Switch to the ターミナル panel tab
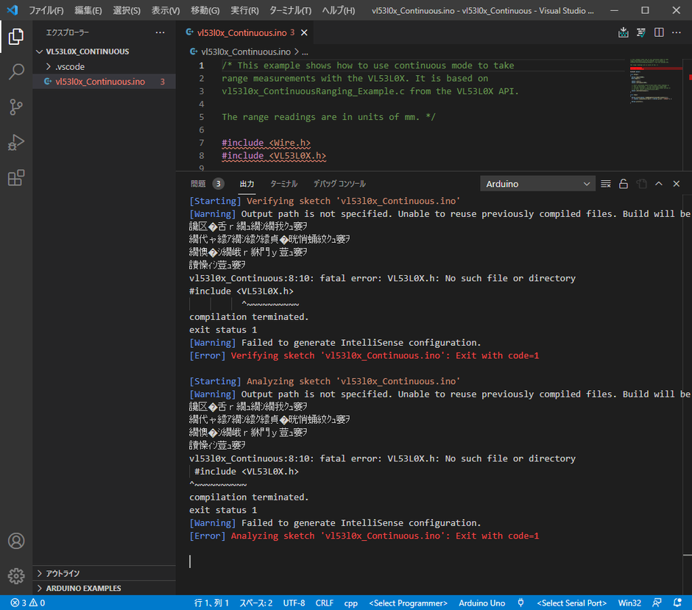 pos(283,184)
